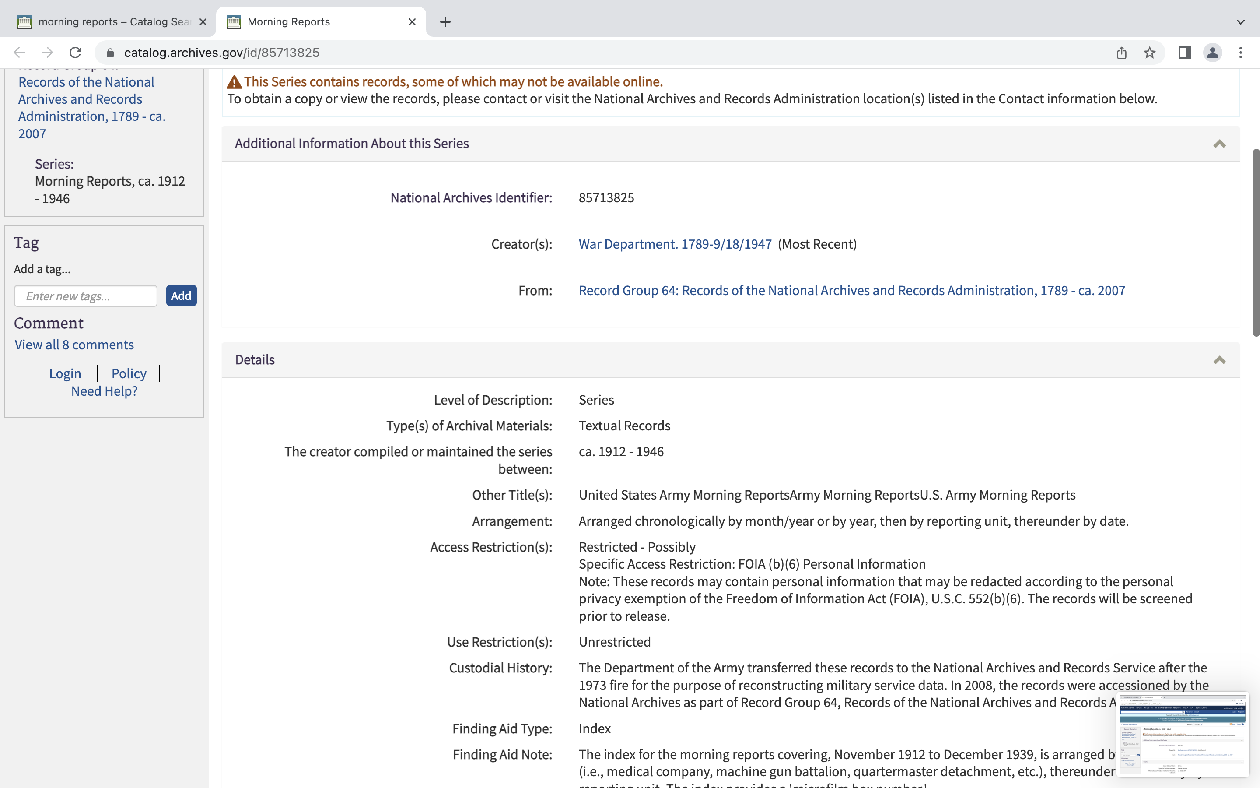Click the share page icon
This screenshot has height=788, width=1260.
click(x=1121, y=53)
